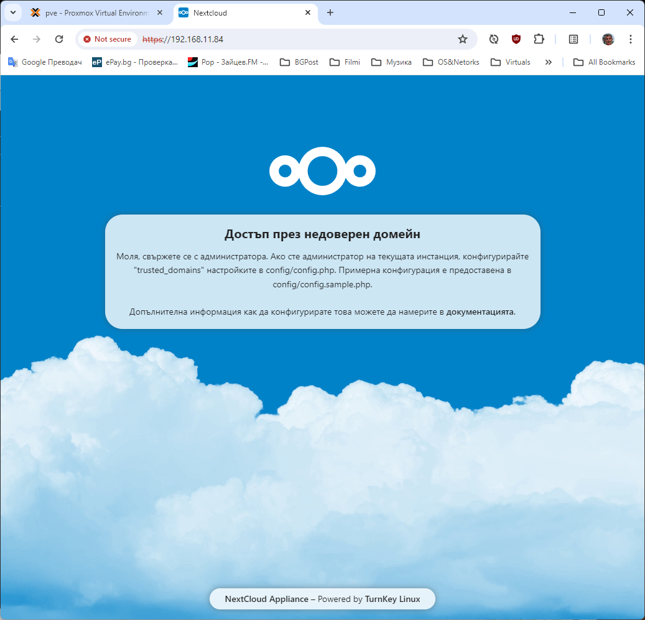Open the reading list side panel icon
The height and width of the screenshot is (620, 645).
point(573,39)
